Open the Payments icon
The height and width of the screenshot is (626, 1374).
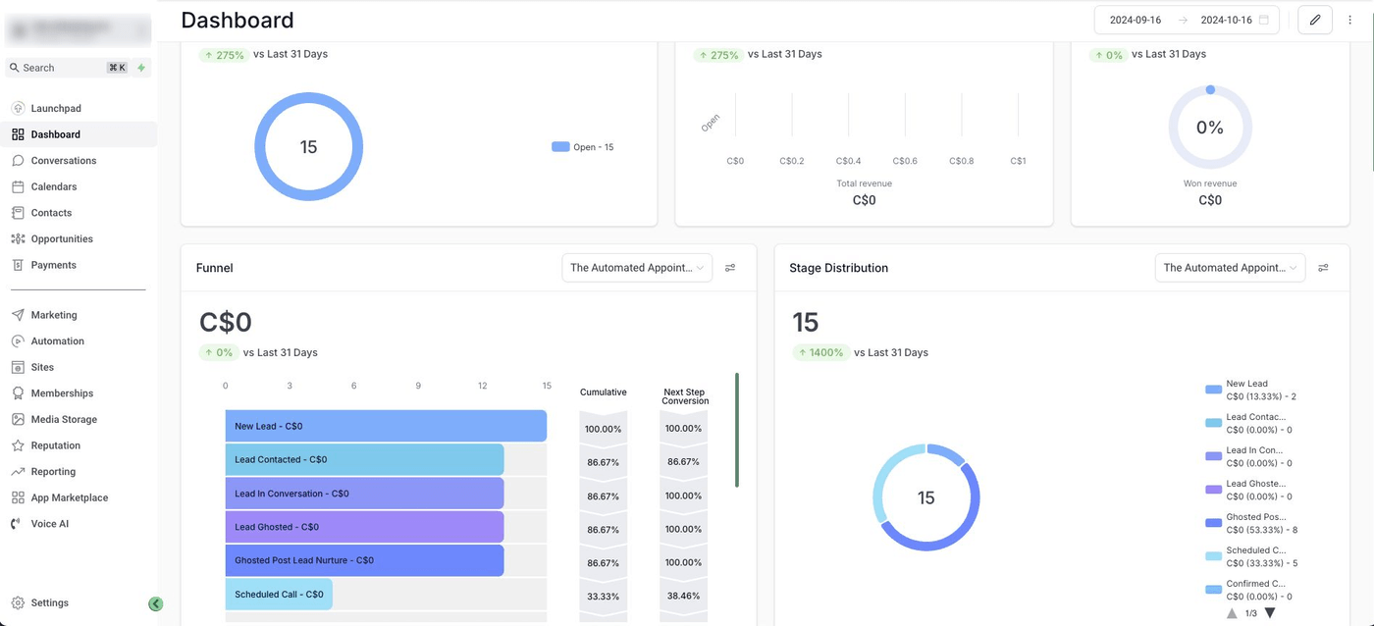pos(18,265)
